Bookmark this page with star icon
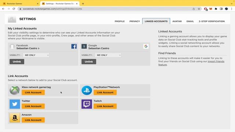The width and height of the screenshot is (235, 132). pyautogui.click(x=199, y=9)
